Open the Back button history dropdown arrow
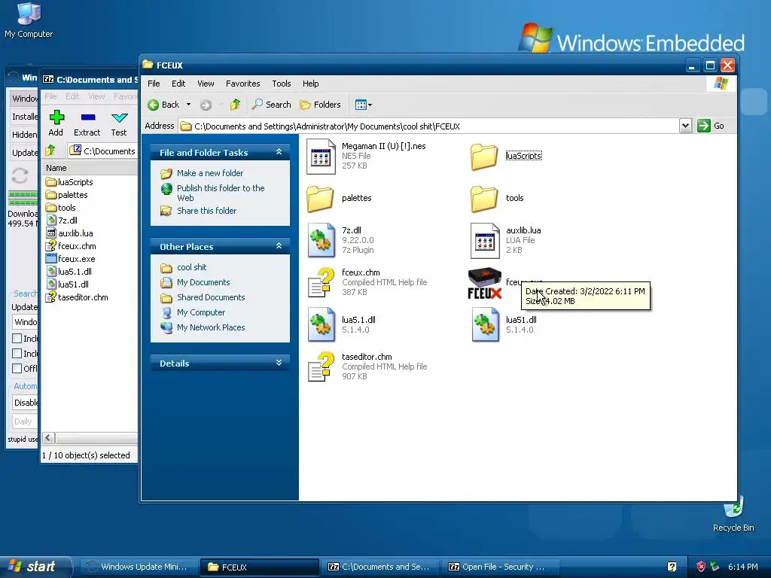Screen dimensions: 771x578 (188, 105)
